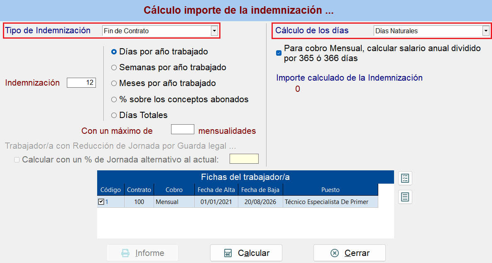Open the Tipo de Indemnización dropdown arrow

(x=214, y=31)
